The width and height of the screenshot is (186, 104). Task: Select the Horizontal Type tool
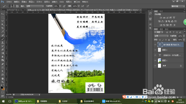[x=2, y=67]
